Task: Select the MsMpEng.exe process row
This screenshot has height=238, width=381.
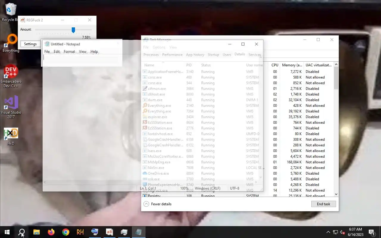Action: coord(238,162)
